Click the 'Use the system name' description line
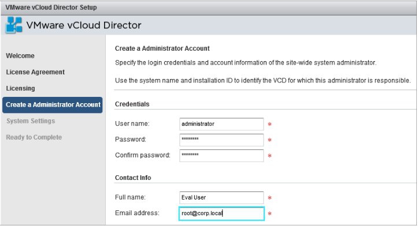Screen dimensions: 418x226 click(x=263, y=81)
